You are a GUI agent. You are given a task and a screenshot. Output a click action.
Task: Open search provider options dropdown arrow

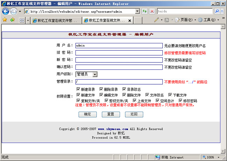222,11
